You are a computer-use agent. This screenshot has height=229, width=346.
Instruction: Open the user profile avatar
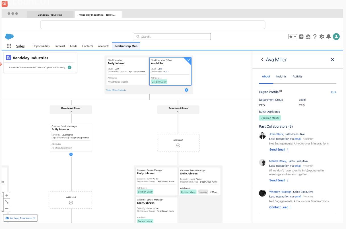pyautogui.click(x=336, y=36)
